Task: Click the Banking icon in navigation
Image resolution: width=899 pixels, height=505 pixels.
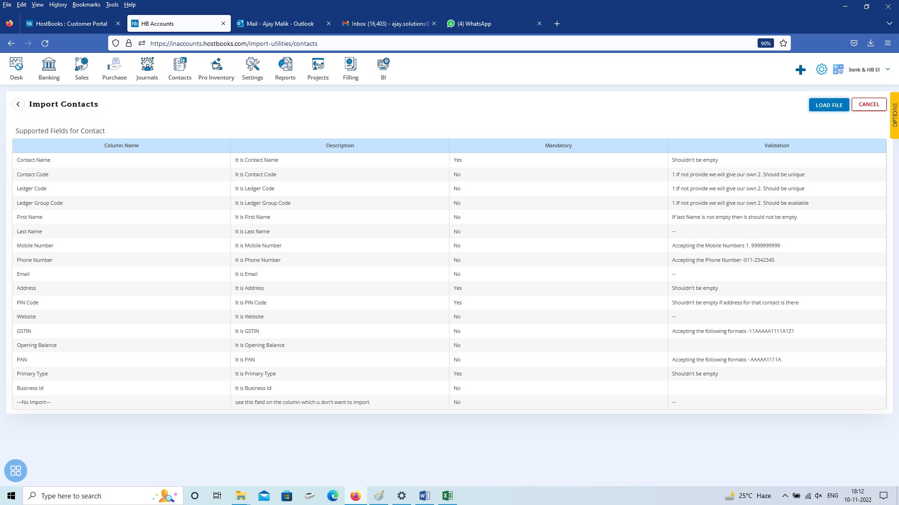Action: 49,68
